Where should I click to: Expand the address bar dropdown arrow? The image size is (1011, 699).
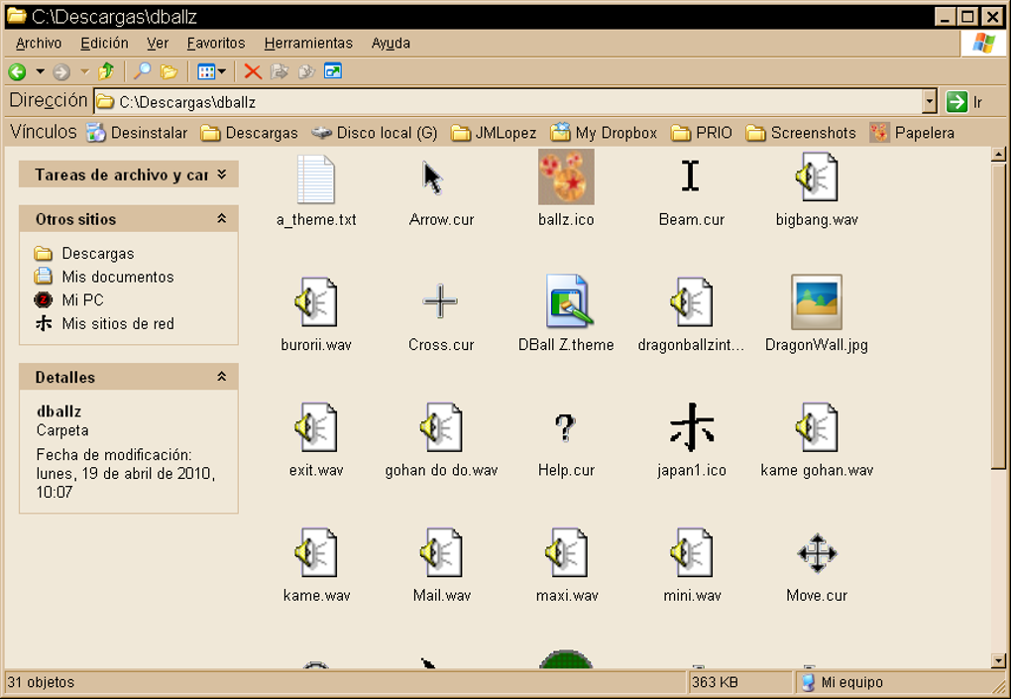[929, 102]
